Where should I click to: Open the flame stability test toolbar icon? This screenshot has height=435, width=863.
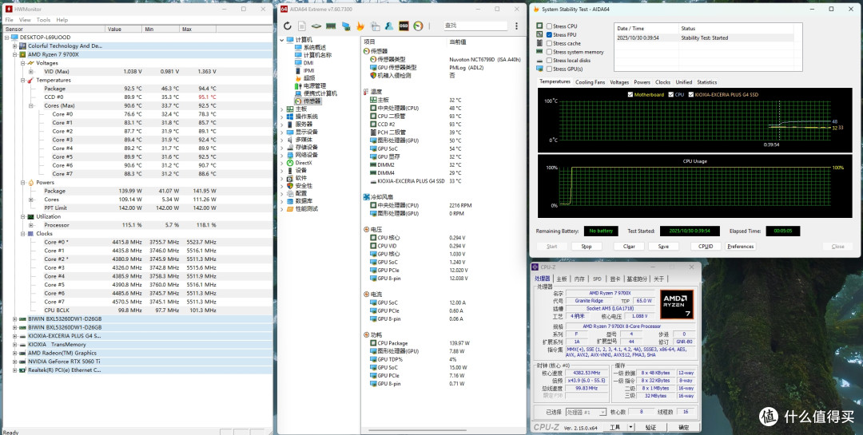(360, 26)
